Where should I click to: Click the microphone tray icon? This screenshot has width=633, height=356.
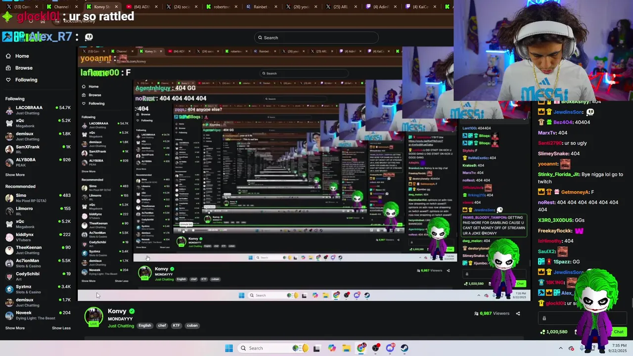coord(582,348)
